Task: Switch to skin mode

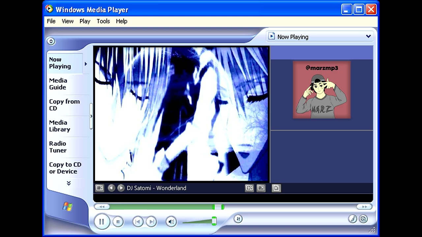Action: click(x=363, y=219)
